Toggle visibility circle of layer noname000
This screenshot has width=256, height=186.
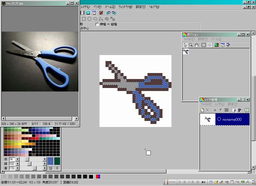point(219,119)
